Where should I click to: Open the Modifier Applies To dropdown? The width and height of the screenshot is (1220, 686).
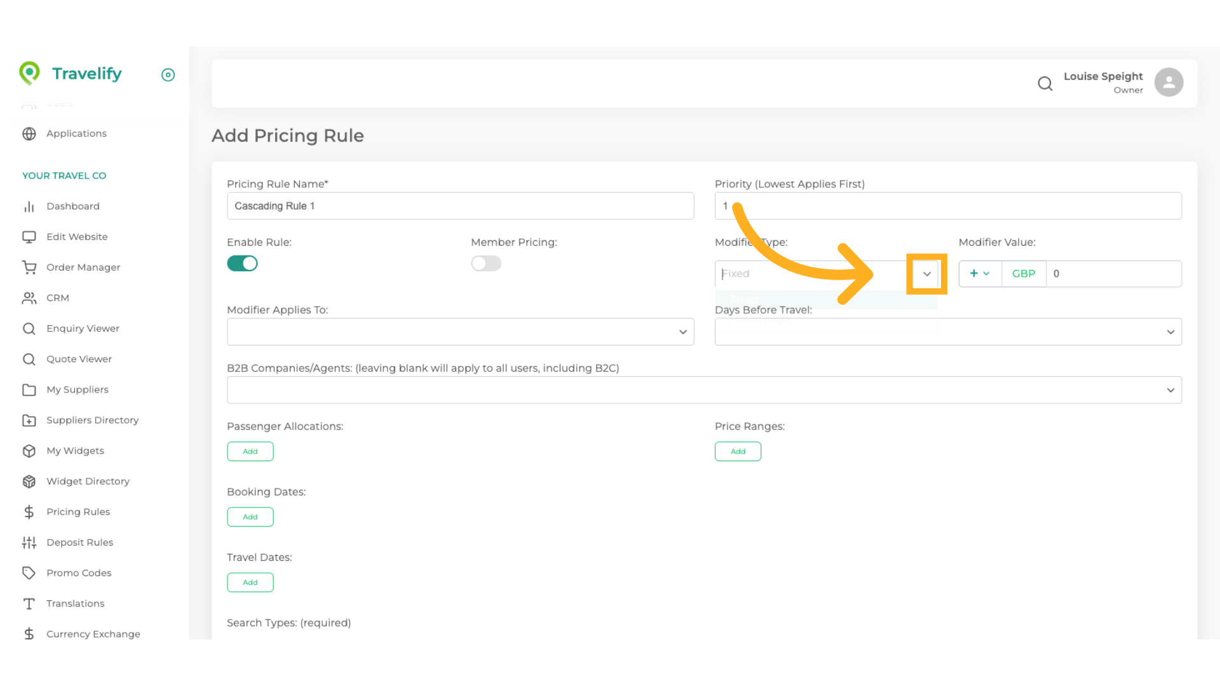[460, 332]
